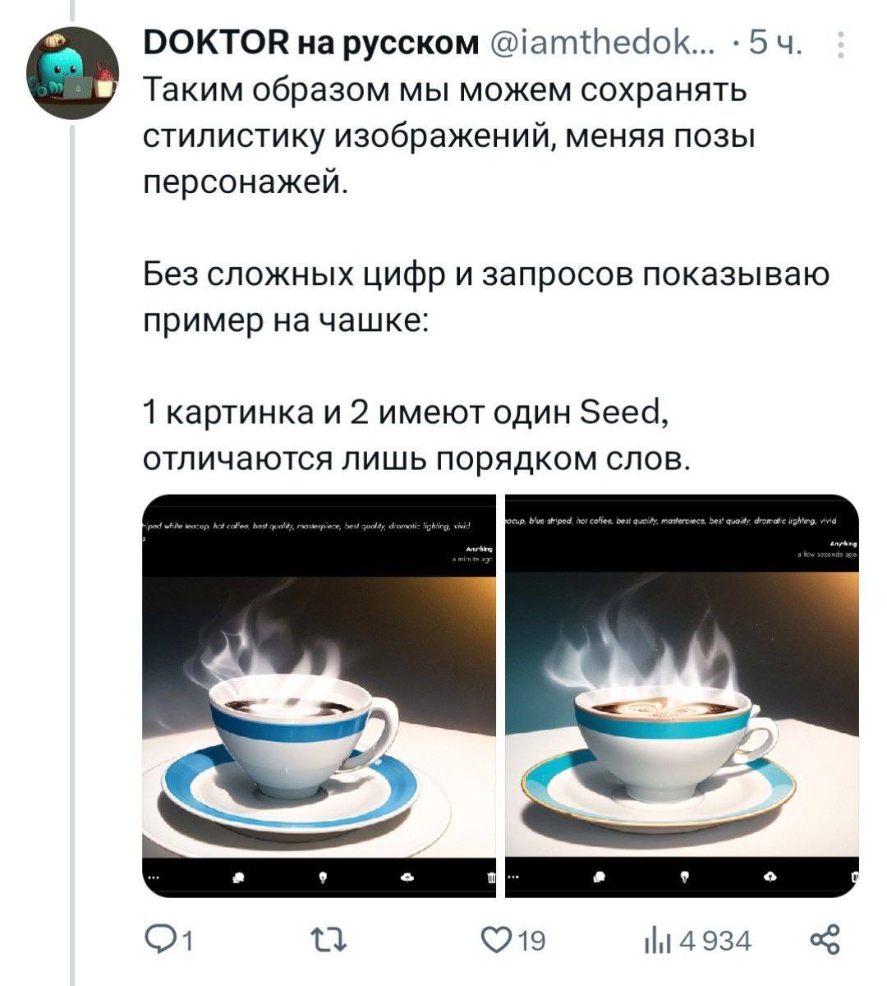Screen dimensions: 887x986
Task: Click the ellipsis icon in right image
Action: tap(513, 876)
